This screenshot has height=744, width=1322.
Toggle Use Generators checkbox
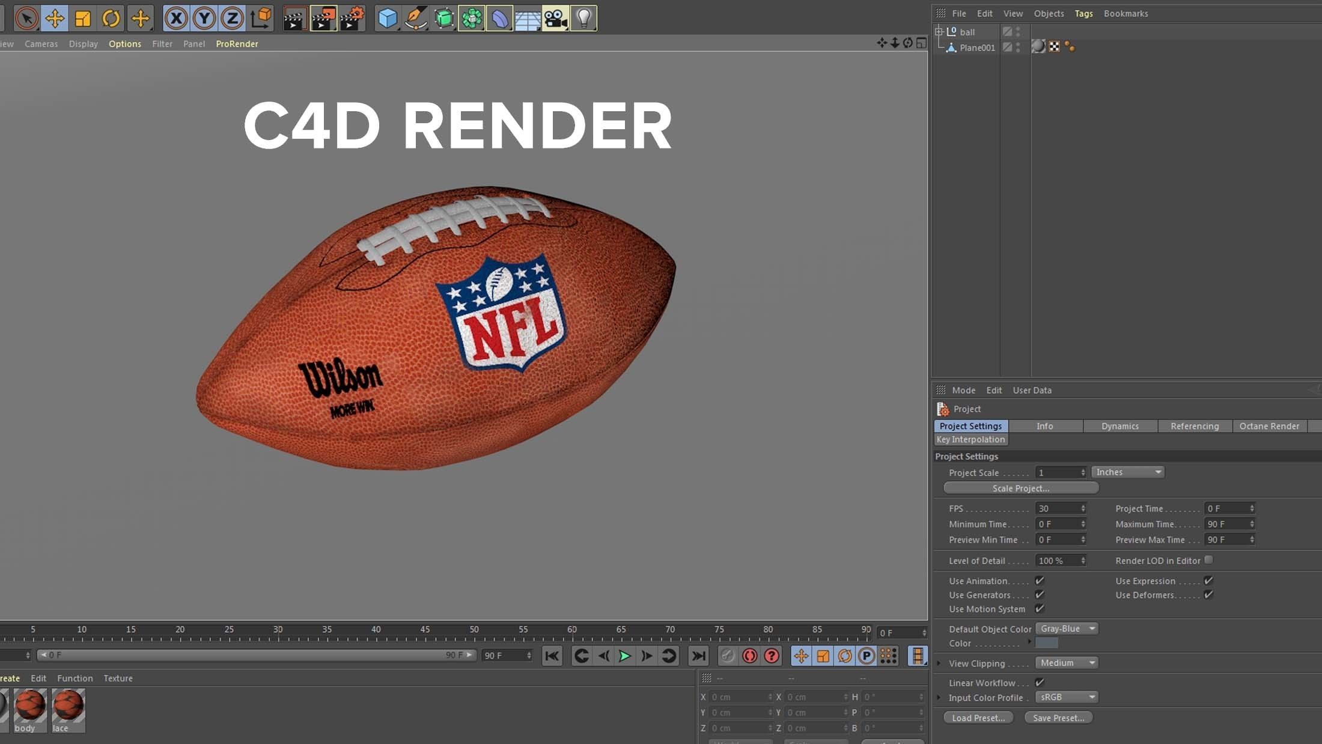coord(1040,594)
